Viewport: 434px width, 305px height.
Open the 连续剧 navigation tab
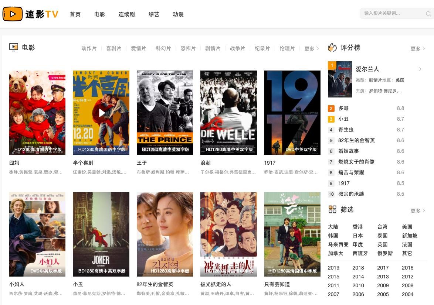tap(126, 14)
